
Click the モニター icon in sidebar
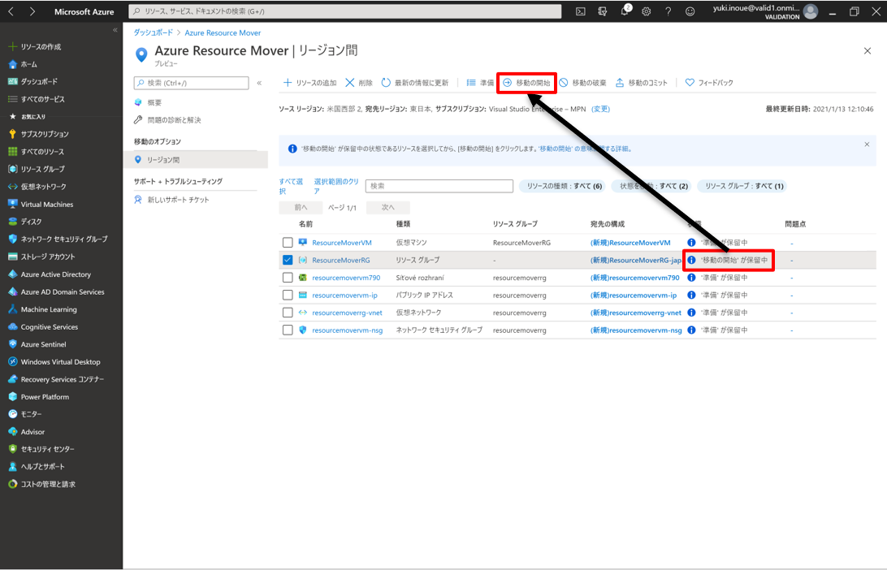tap(12, 414)
